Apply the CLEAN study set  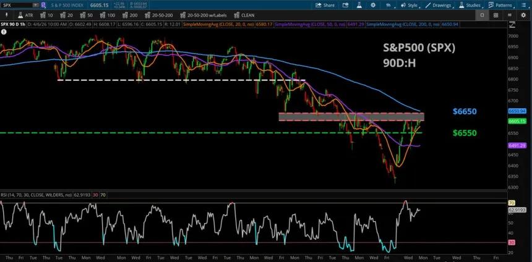[x=244, y=15]
